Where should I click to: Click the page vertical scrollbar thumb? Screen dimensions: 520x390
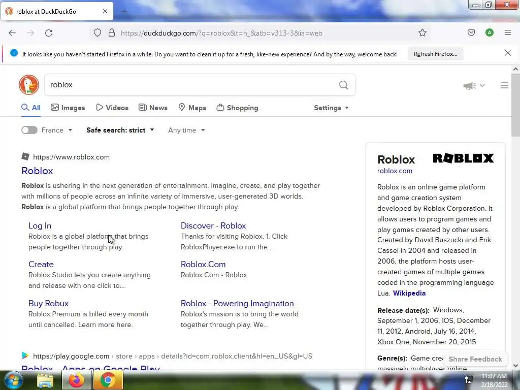[515, 105]
